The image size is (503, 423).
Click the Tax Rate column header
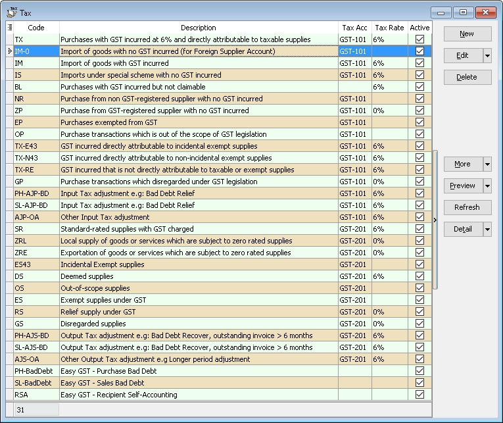coord(389,28)
